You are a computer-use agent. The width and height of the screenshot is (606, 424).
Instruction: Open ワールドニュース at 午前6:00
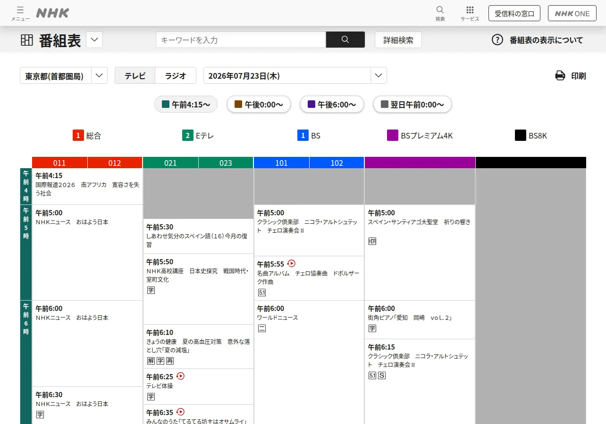309,362
